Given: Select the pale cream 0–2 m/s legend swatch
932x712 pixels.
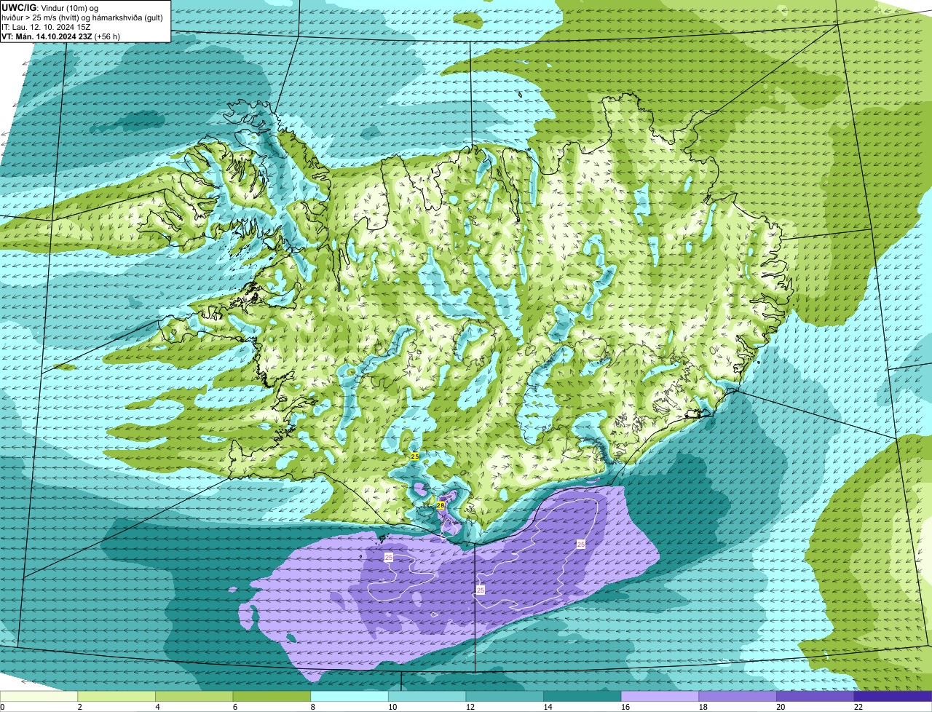Looking at the screenshot, I should [39, 697].
